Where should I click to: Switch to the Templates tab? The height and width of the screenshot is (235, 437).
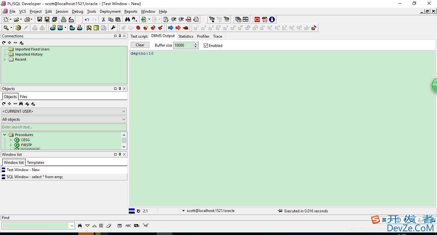[x=36, y=163]
